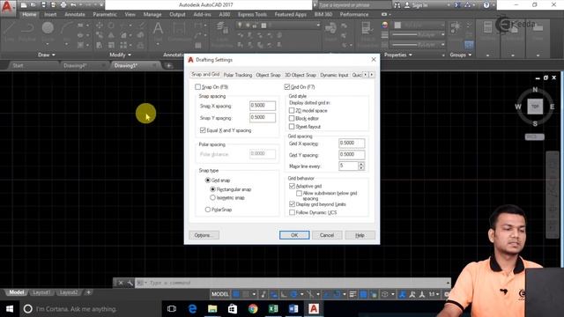Switch to the Polar Tracking tab

point(238,75)
